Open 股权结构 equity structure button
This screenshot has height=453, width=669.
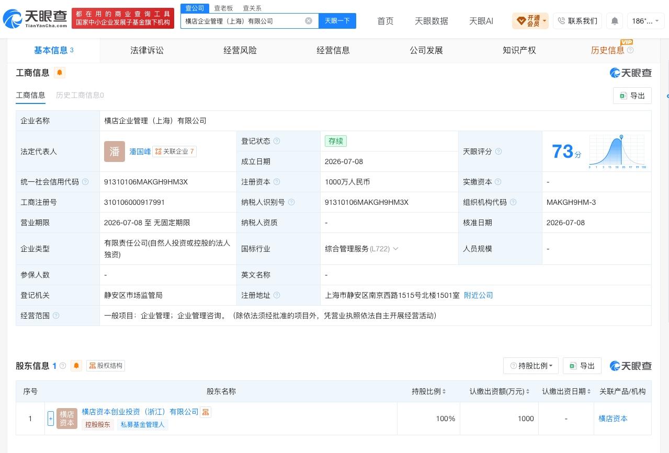(x=105, y=366)
